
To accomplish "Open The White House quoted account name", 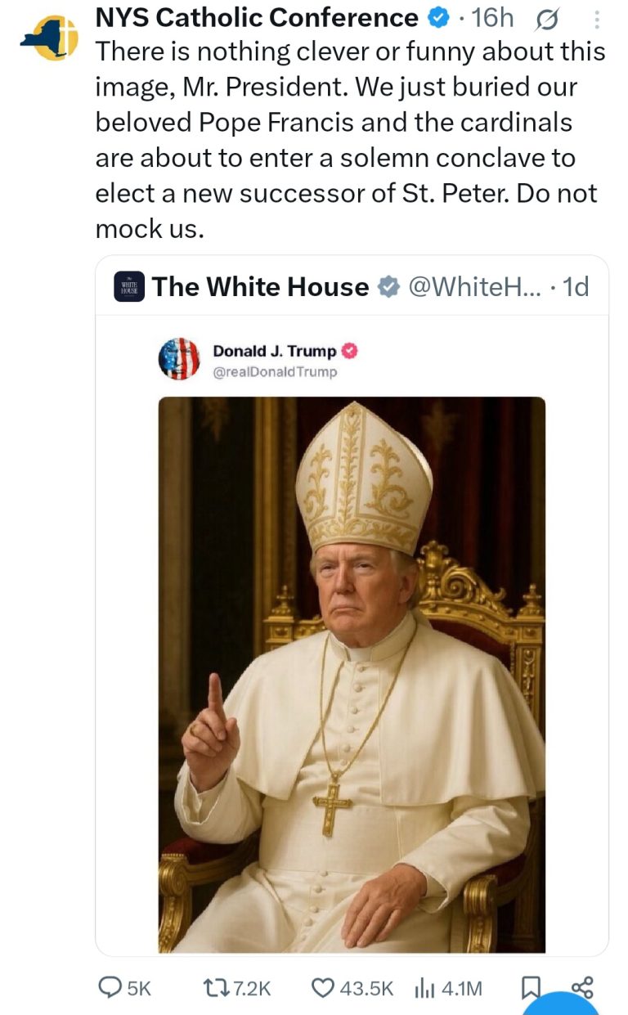I will (x=260, y=287).
